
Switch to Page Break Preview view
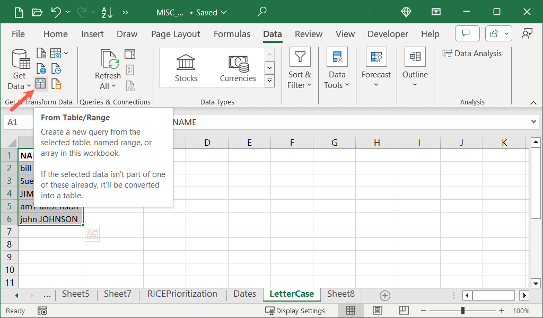404,311
